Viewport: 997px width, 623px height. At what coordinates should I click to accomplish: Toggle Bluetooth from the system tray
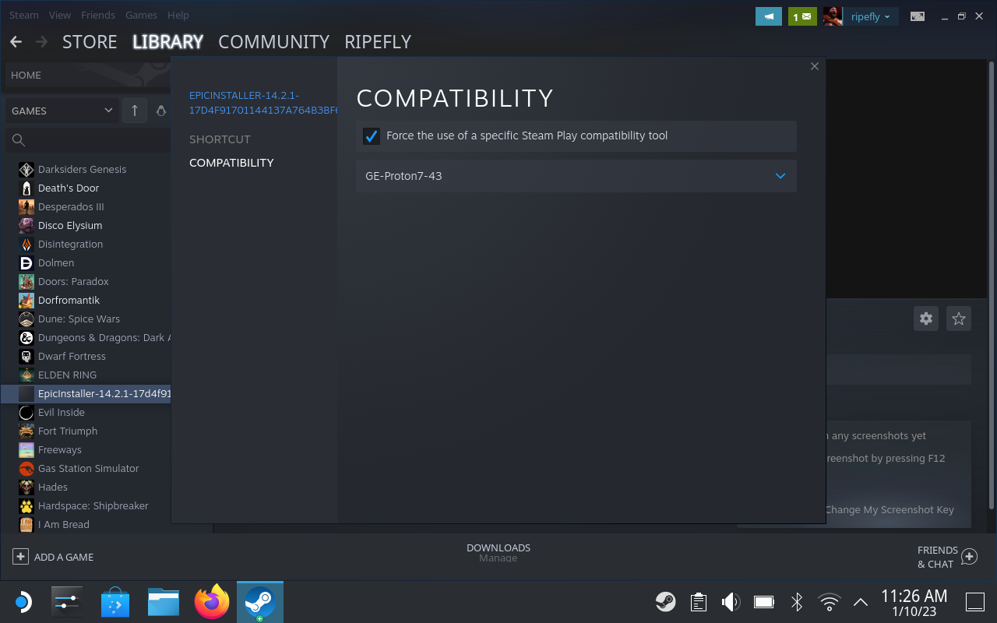click(796, 601)
